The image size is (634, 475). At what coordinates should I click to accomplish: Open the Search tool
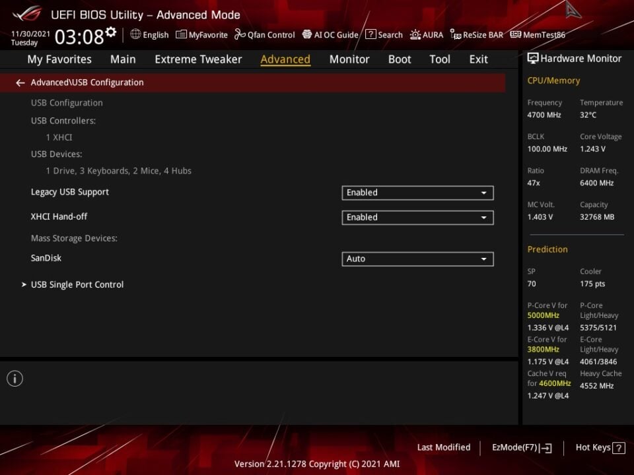coord(384,35)
